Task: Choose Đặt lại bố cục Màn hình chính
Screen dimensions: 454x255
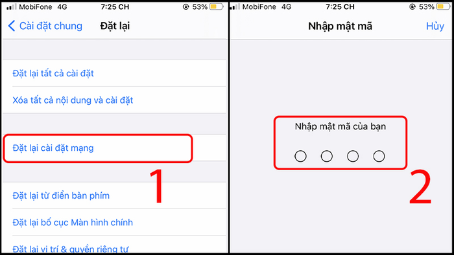Action: [x=114, y=223]
